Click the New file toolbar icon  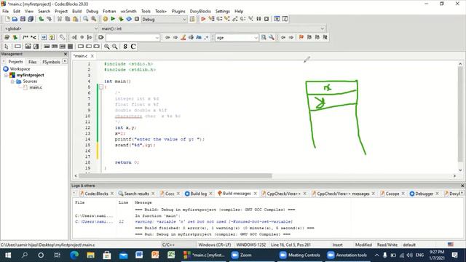7,19
